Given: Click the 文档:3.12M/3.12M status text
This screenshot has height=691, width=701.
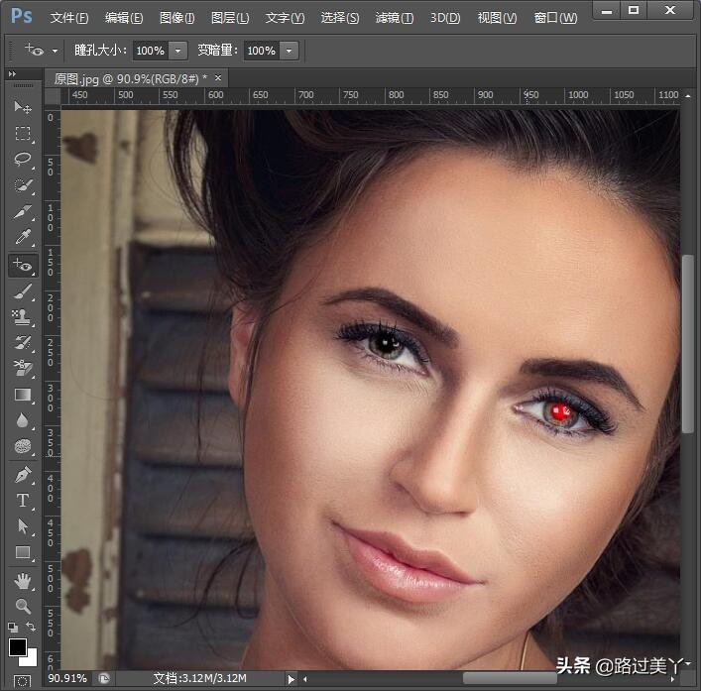Looking at the screenshot, I should pos(200,678).
